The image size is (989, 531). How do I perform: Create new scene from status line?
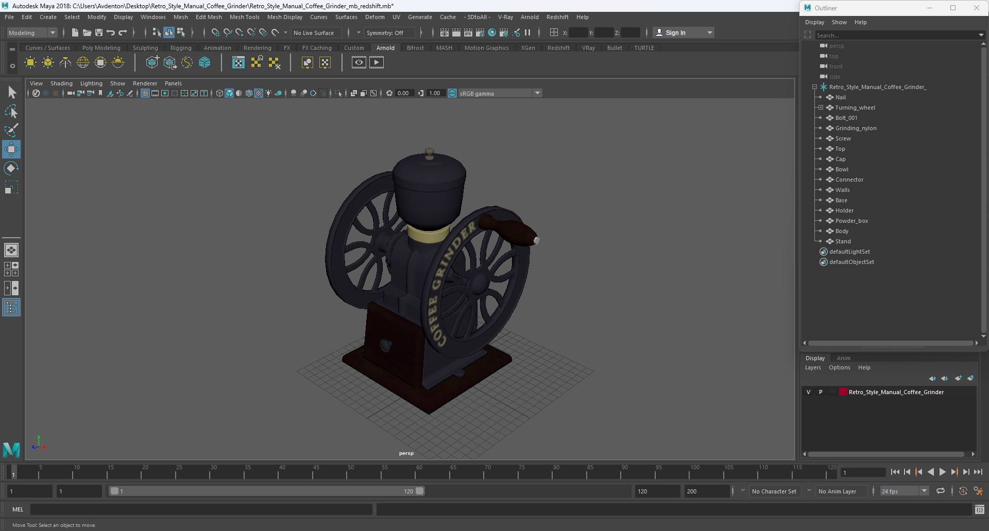[75, 32]
